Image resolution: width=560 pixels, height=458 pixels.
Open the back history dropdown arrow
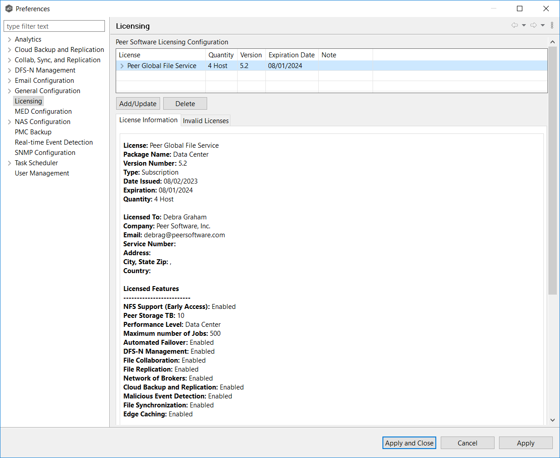pos(524,26)
